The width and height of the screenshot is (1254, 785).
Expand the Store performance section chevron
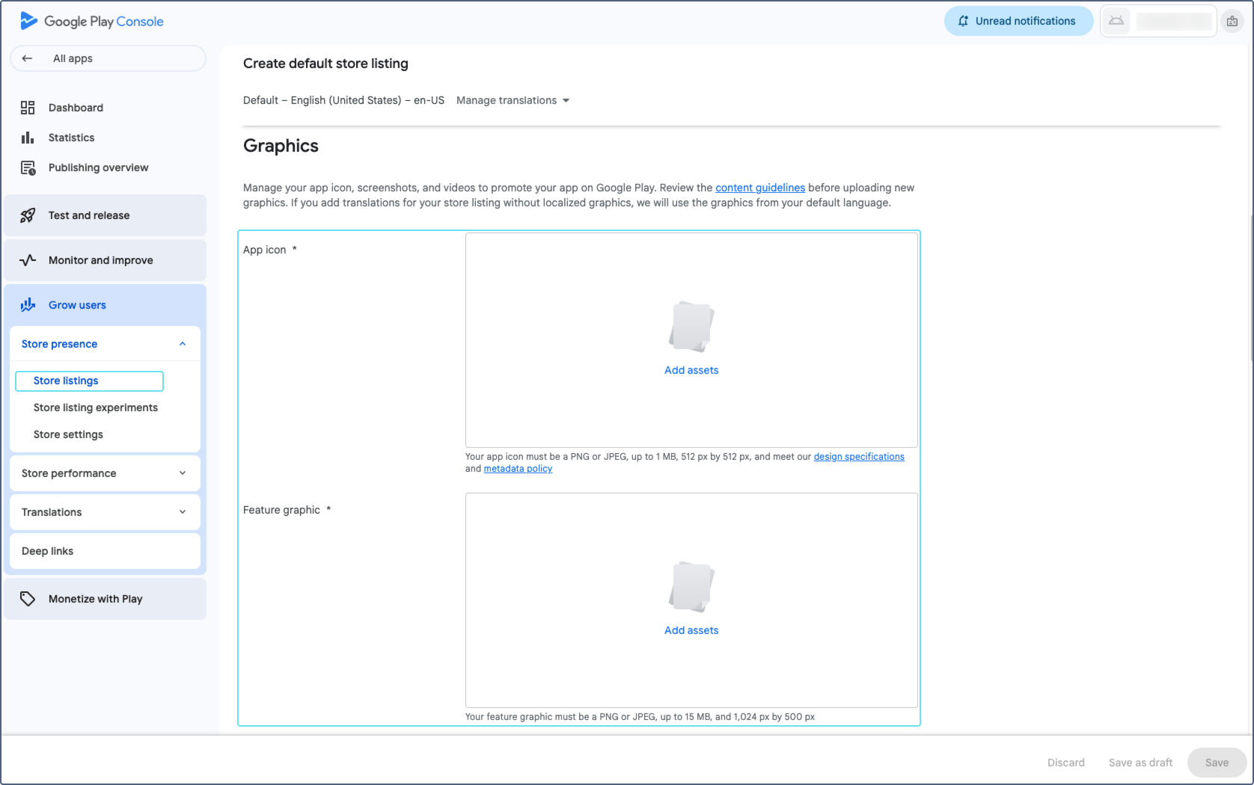click(x=183, y=473)
